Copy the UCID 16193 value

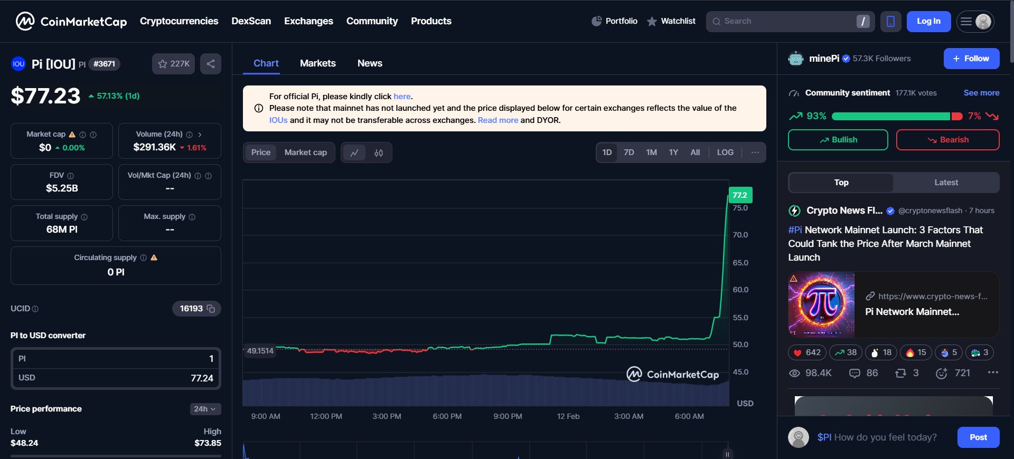[x=211, y=309]
